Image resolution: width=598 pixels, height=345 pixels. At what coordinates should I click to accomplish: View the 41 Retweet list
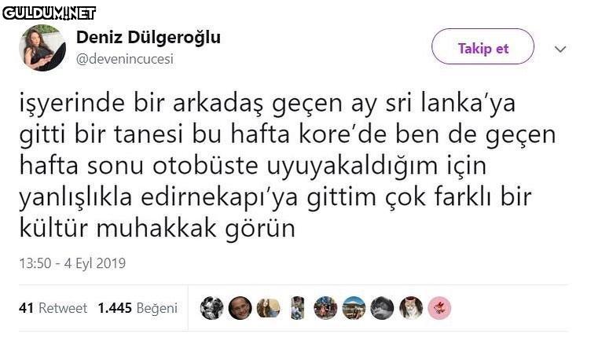click(53, 308)
